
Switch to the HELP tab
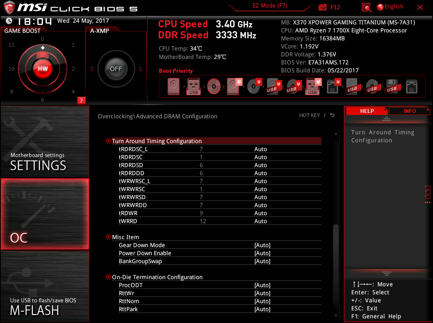click(x=367, y=111)
